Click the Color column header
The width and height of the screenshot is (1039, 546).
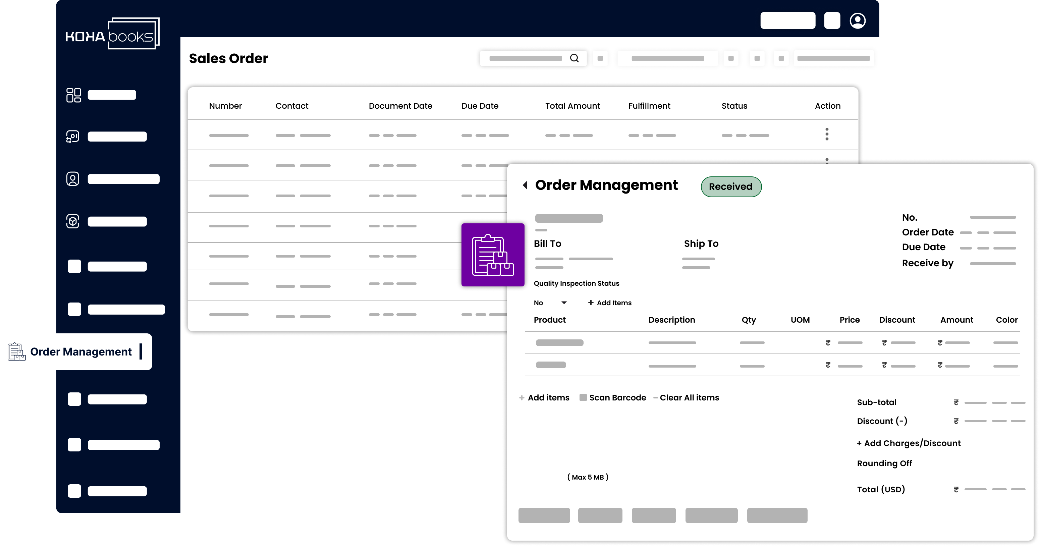(1006, 320)
